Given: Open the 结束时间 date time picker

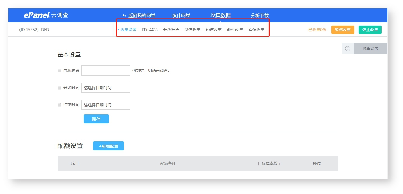Looking at the screenshot, I should click(106, 105).
